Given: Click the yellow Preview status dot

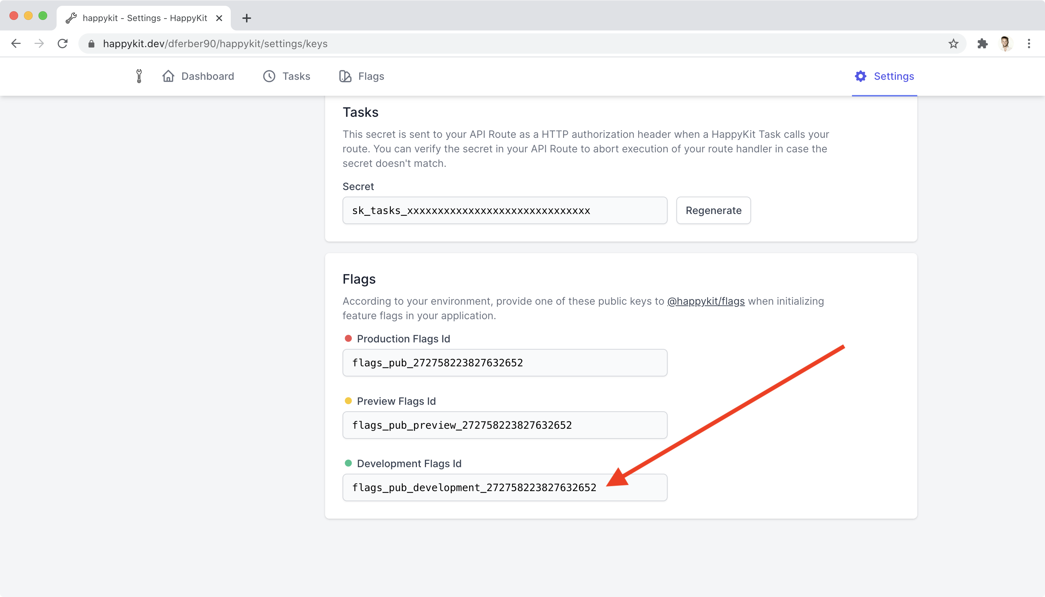Looking at the screenshot, I should click(348, 400).
